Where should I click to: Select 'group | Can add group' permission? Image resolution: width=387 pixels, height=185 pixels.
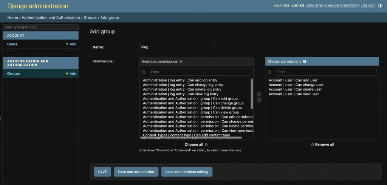190,98
